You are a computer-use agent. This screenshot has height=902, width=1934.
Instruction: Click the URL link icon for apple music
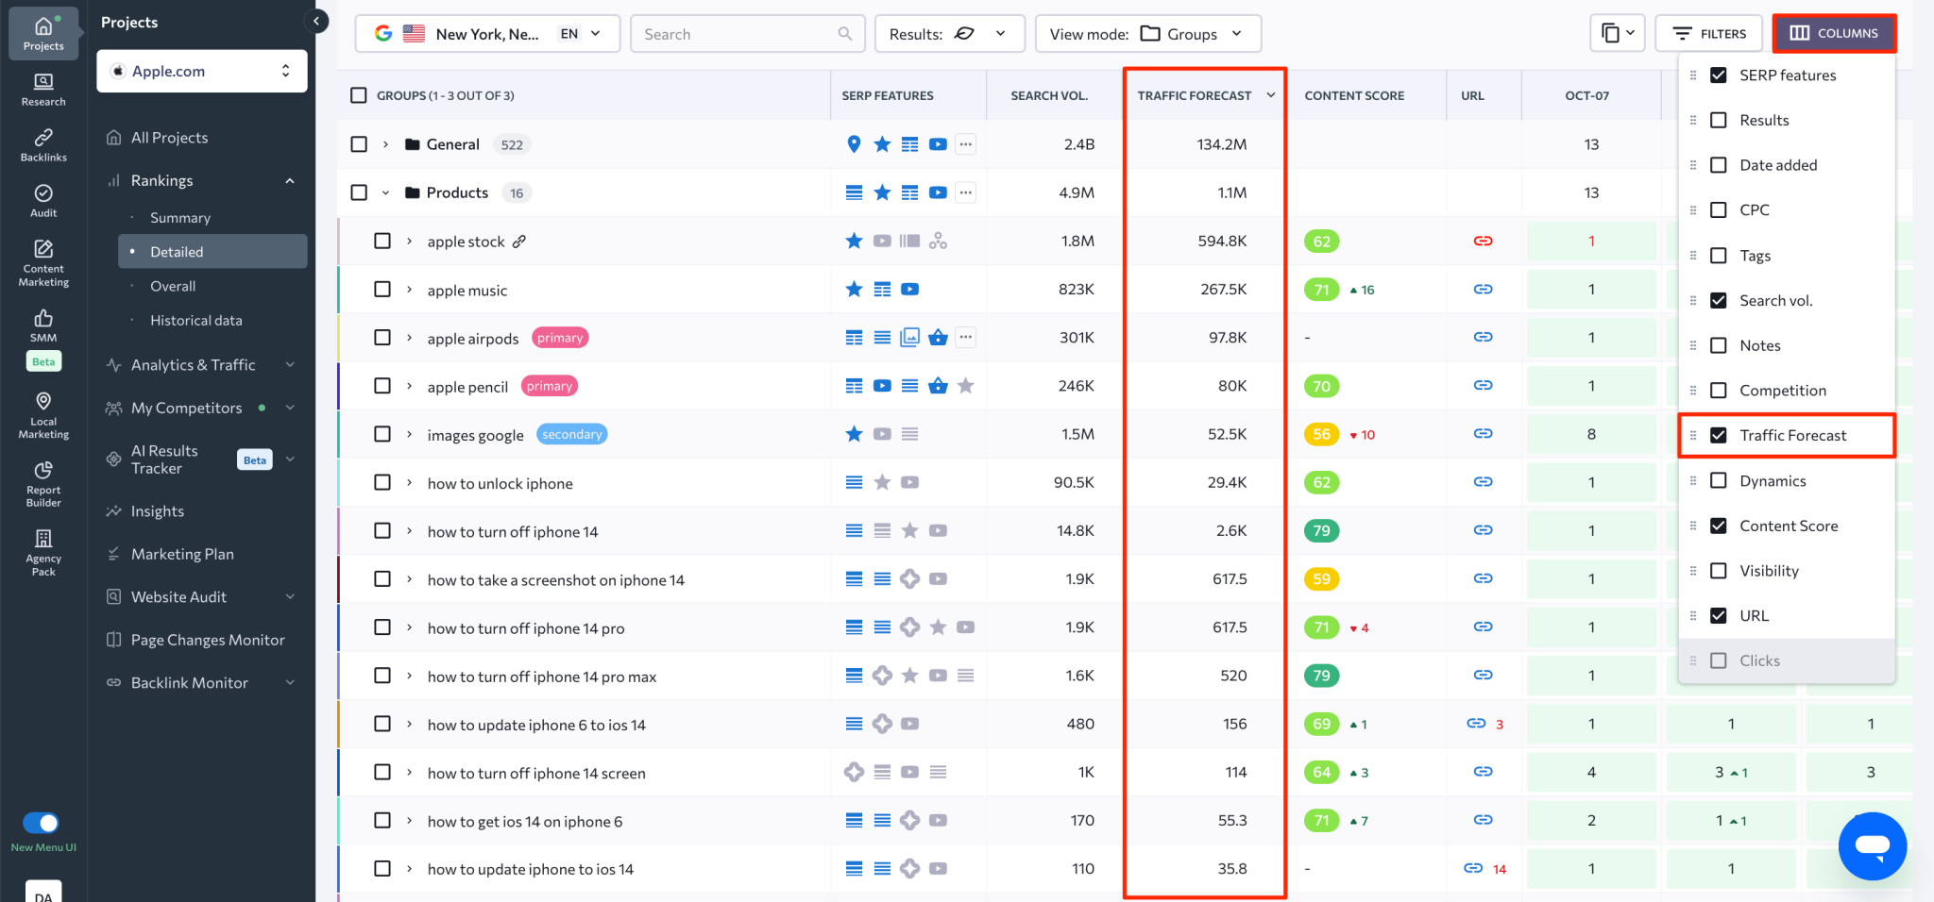pos(1483,290)
